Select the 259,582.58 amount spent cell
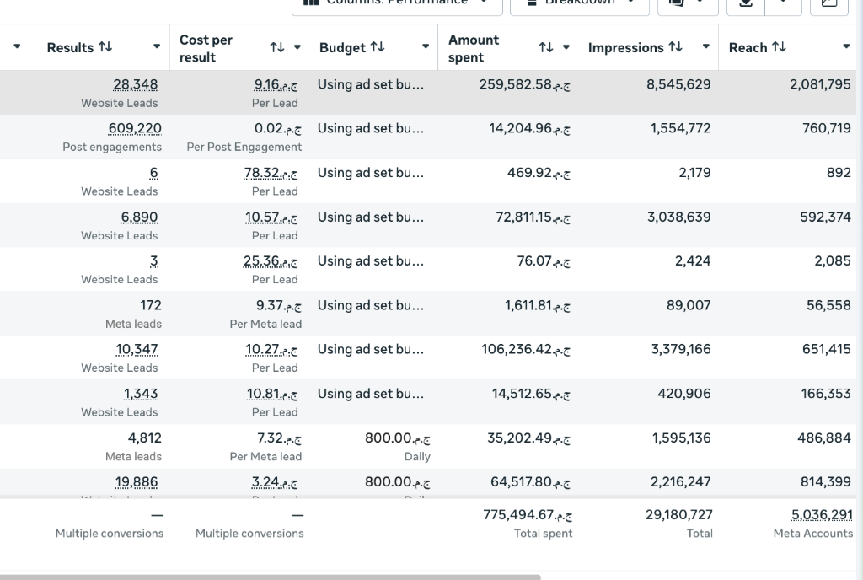 pos(524,85)
